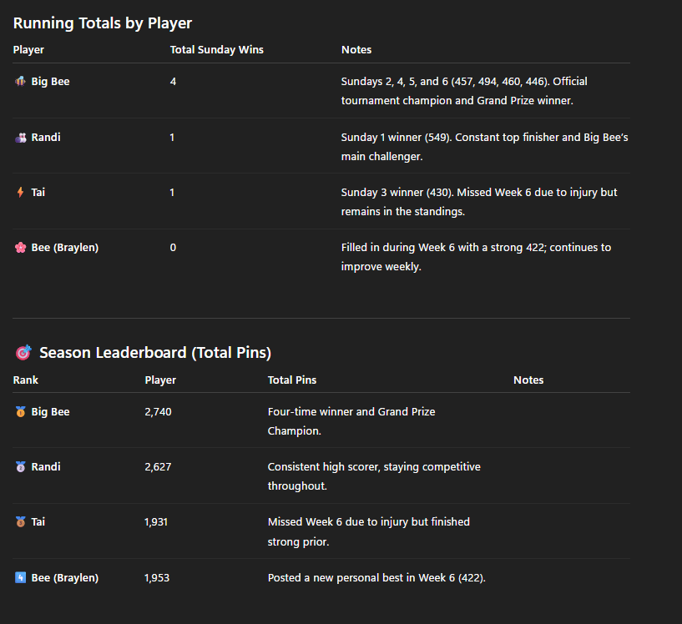Screen dimensions: 682x624
Task: Click the silver medal icon beside Randi
Action: click(21, 467)
